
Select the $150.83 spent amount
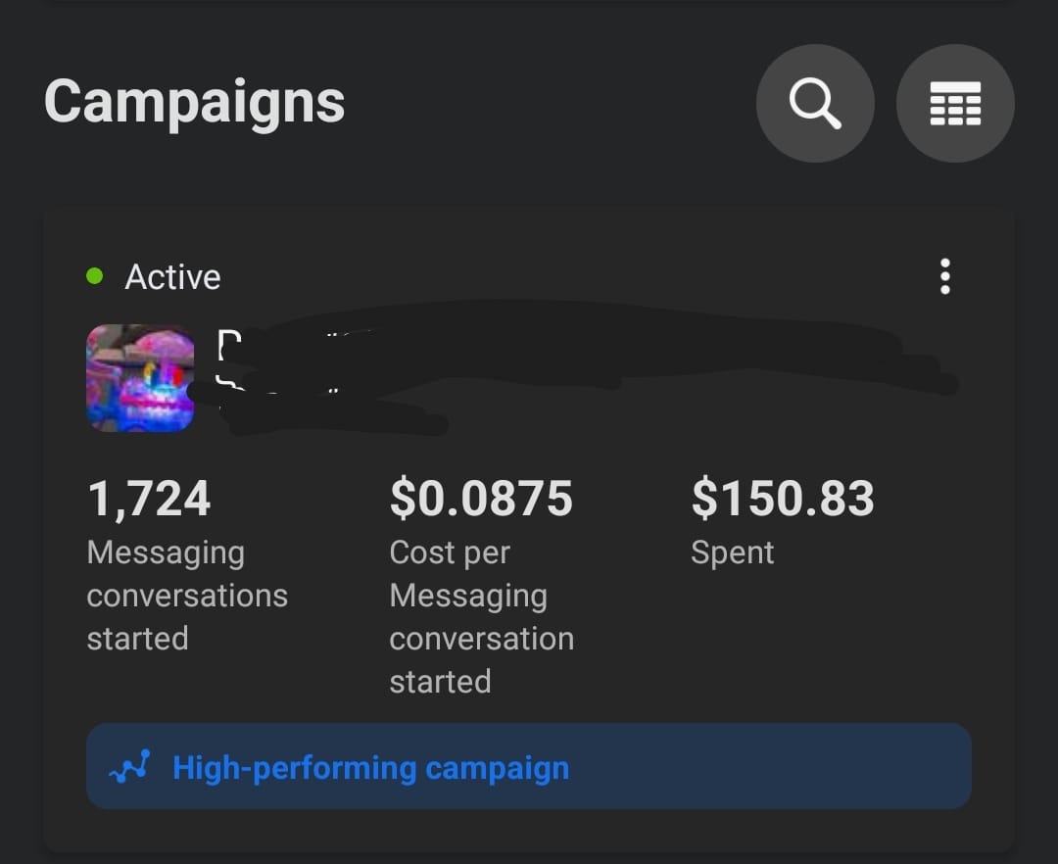pyautogui.click(x=783, y=499)
